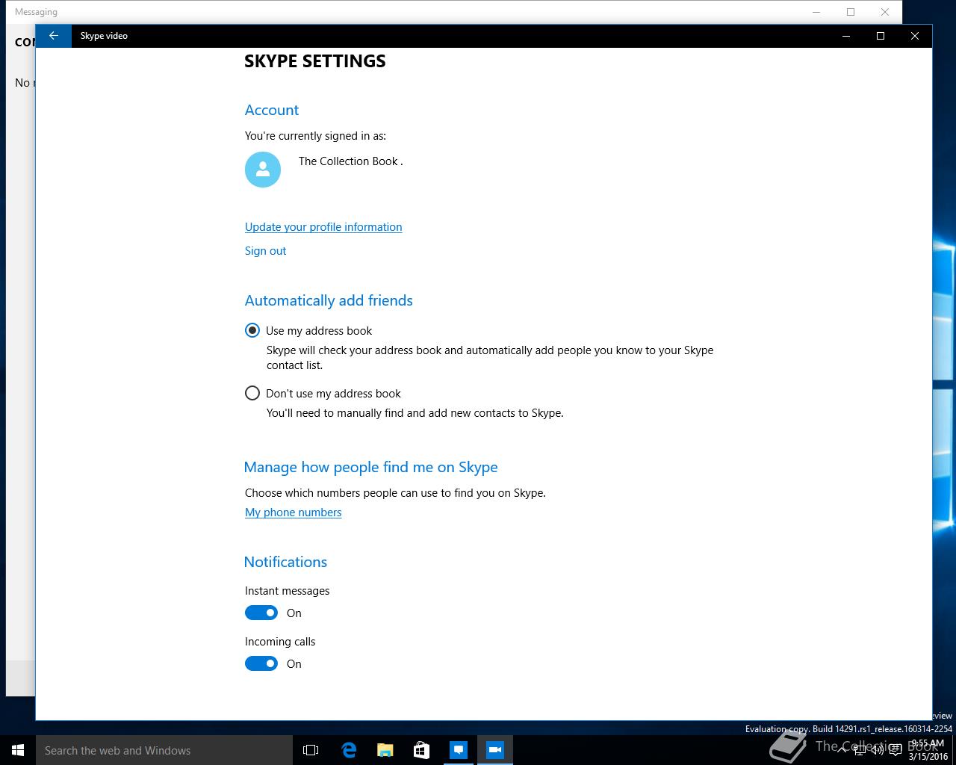The height and width of the screenshot is (765, 956).
Task: Open File Explorer from the taskbar
Action: (x=385, y=750)
